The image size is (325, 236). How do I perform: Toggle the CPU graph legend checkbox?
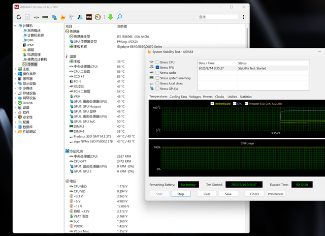(235, 104)
